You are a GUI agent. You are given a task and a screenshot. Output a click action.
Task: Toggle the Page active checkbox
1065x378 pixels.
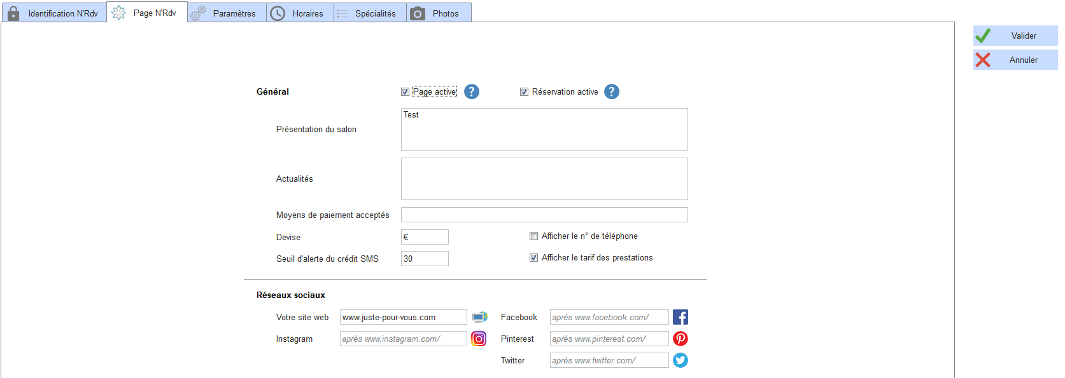click(405, 92)
